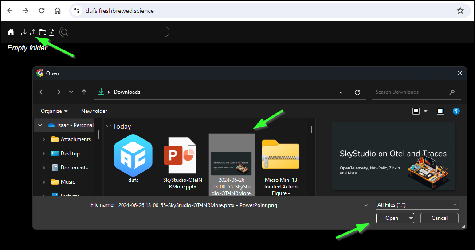Open more view options dropdown arrow
This screenshot has width=475, height=250.
425,111
